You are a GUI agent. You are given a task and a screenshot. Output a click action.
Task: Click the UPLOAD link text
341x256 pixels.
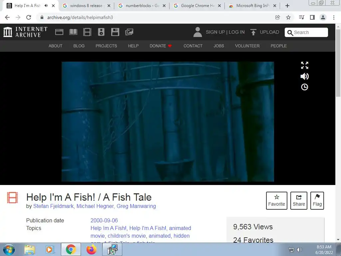(269, 32)
